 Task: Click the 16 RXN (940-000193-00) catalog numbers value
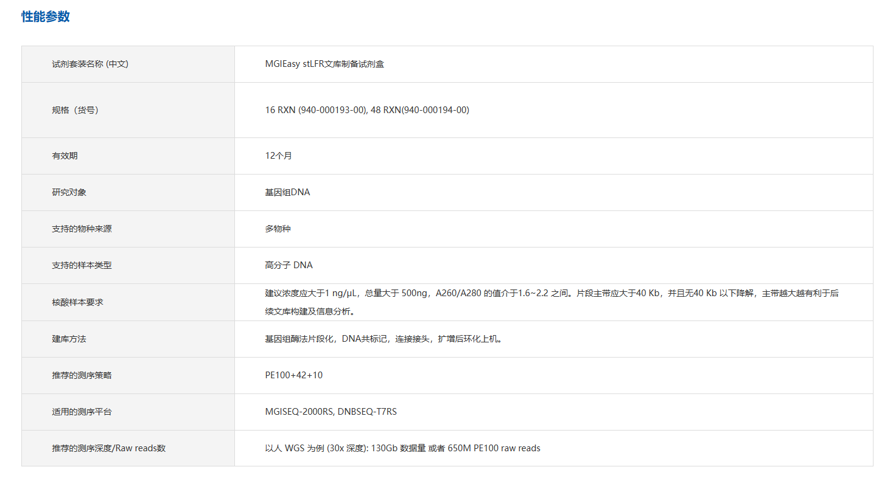pyautogui.click(x=367, y=110)
